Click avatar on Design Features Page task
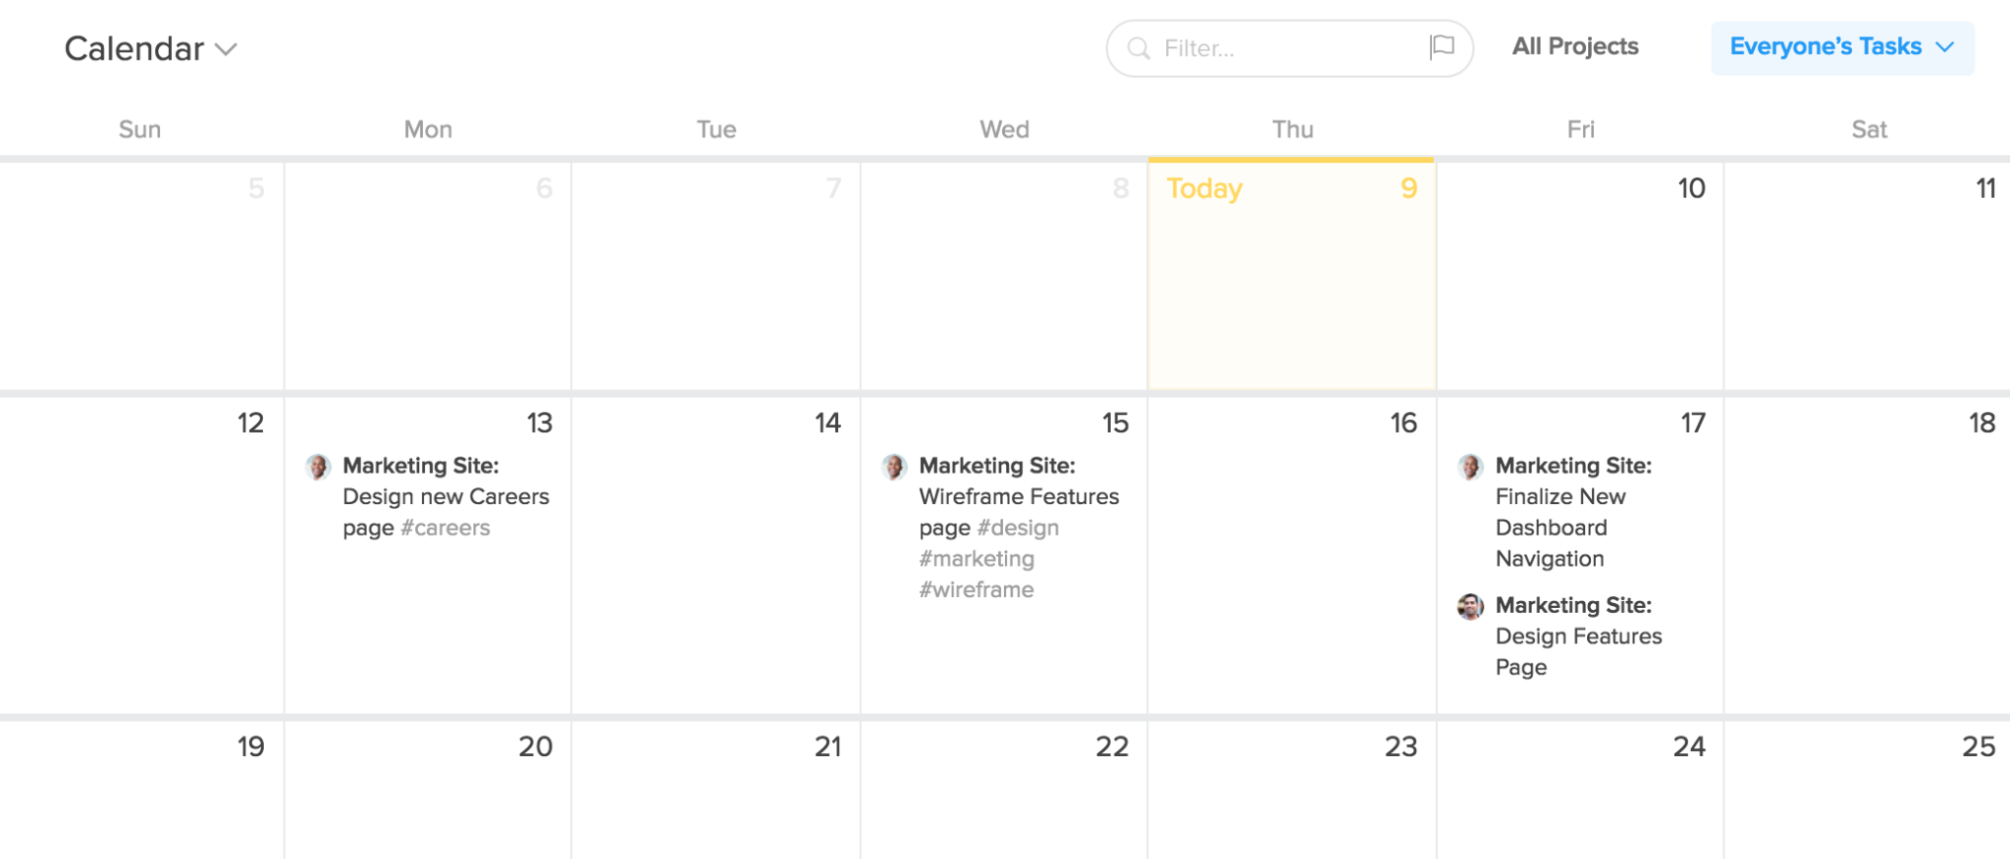This screenshot has height=859, width=2010. pos(1470,607)
